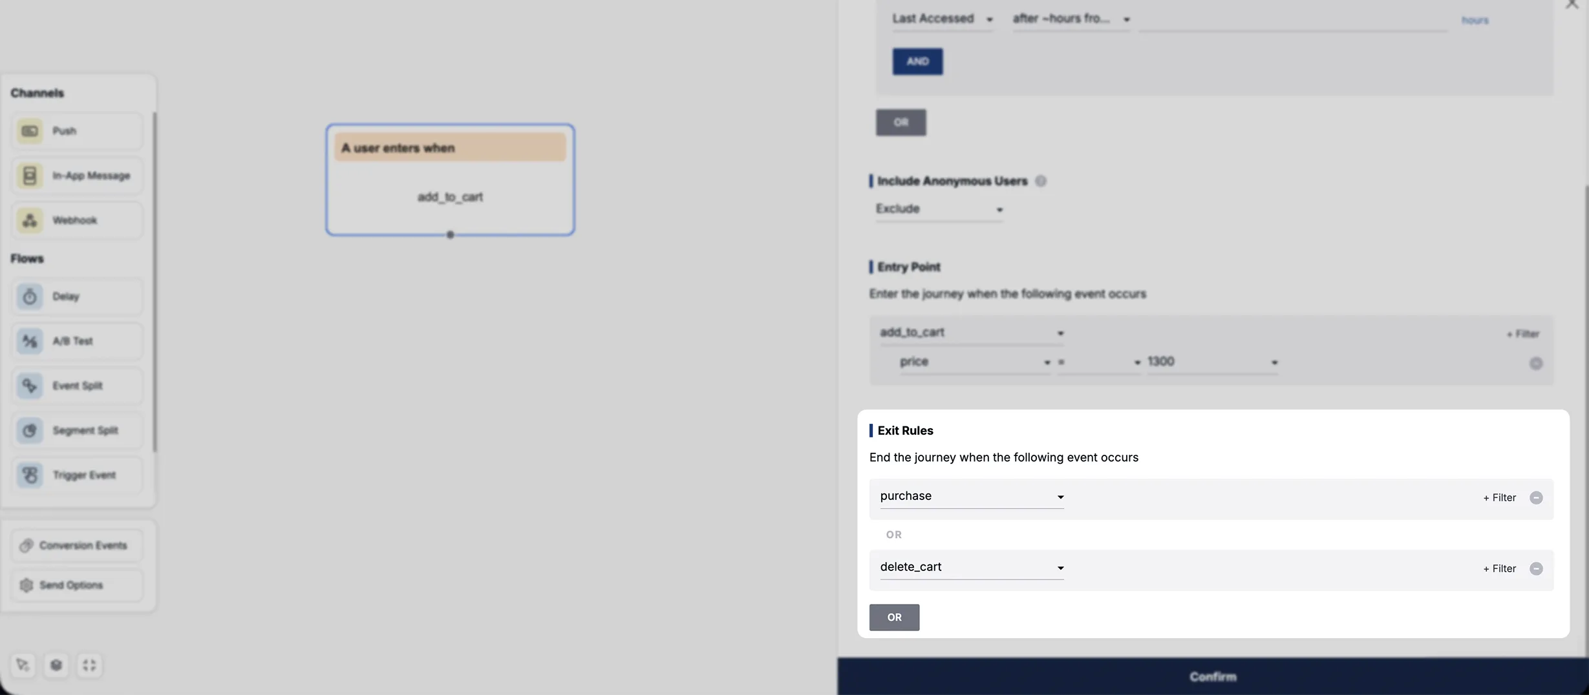This screenshot has width=1589, height=695.
Task: Click the OR button in Exit Rules
Action: [x=894, y=617]
